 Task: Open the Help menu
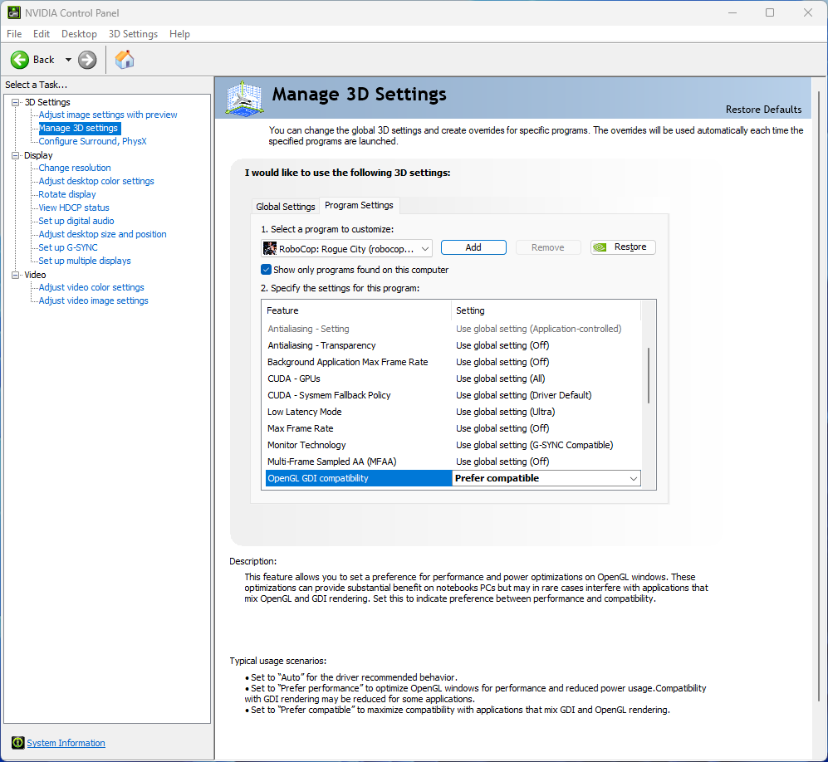(x=179, y=34)
